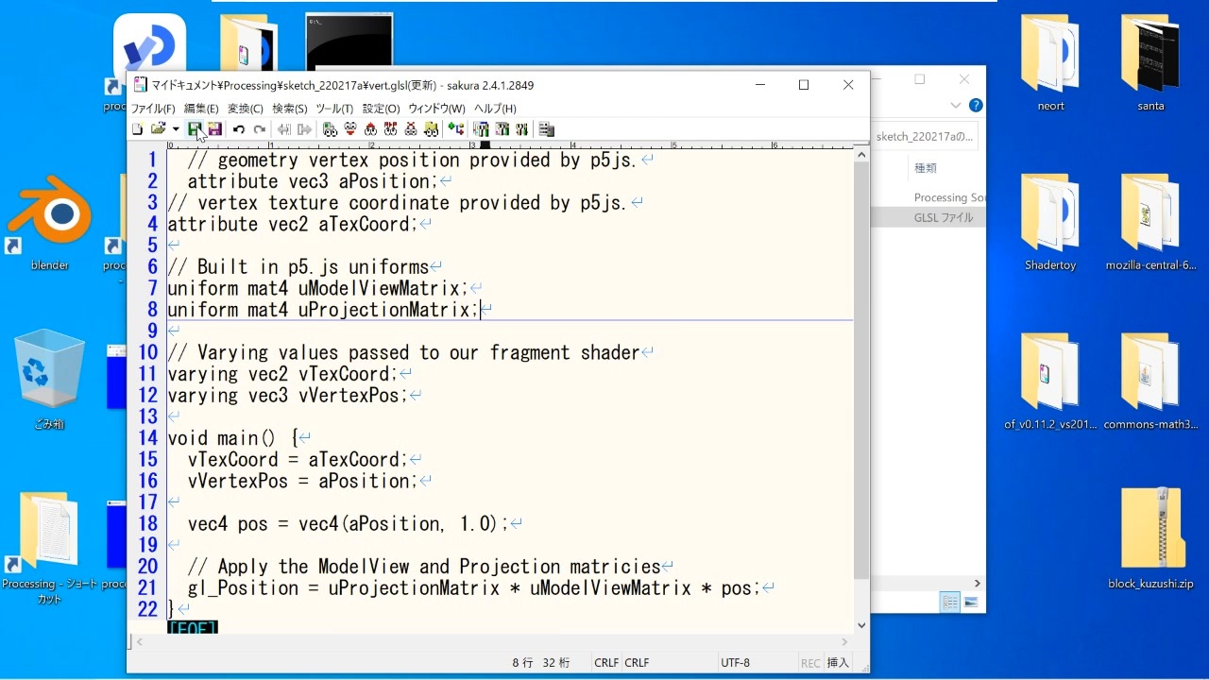
Task: Click the help question mark button
Action: tap(975, 105)
